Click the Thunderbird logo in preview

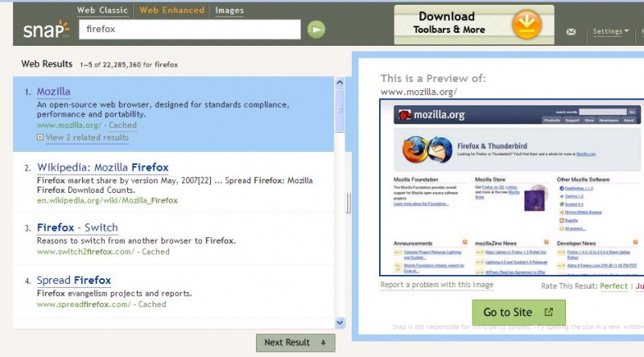[x=440, y=150]
